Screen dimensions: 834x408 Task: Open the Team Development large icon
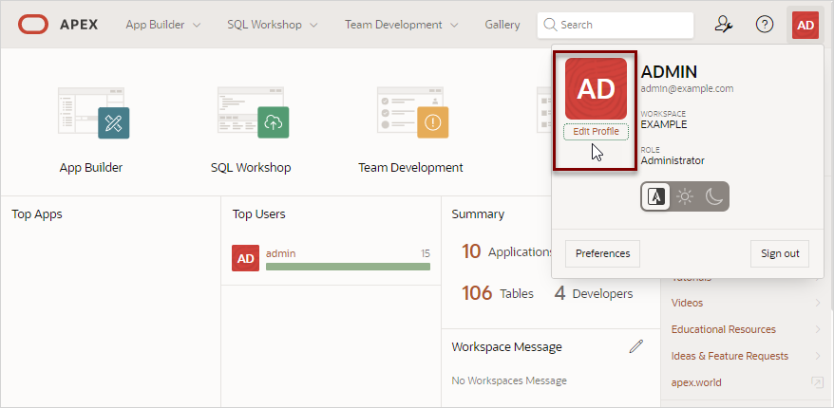(x=413, y=112)
